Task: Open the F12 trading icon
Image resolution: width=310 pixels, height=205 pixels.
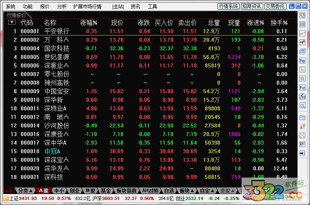Action: [x=302, y=88]
